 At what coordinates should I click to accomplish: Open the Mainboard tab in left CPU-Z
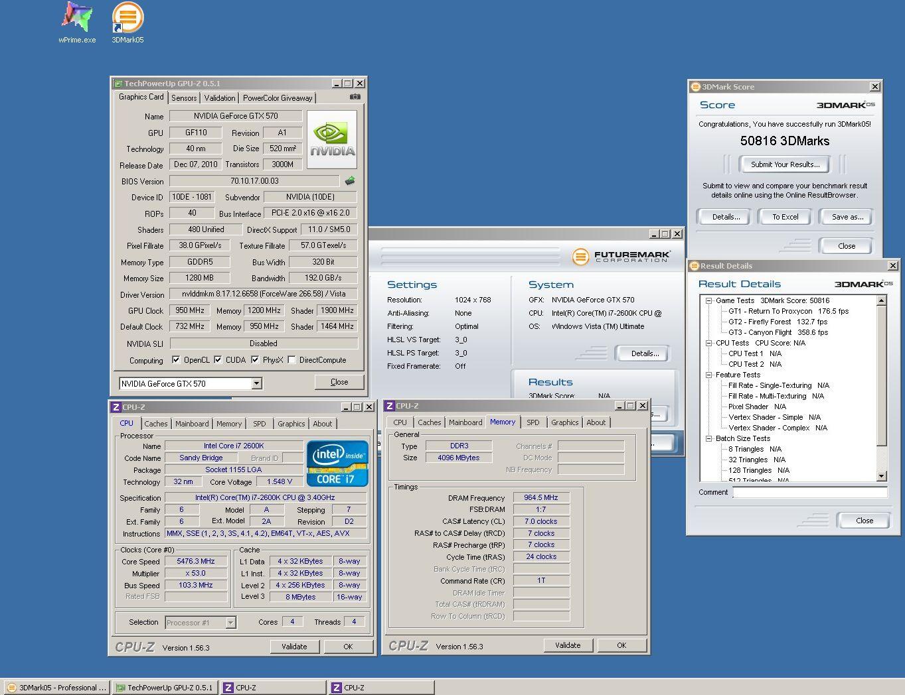[x=192, y=424]
